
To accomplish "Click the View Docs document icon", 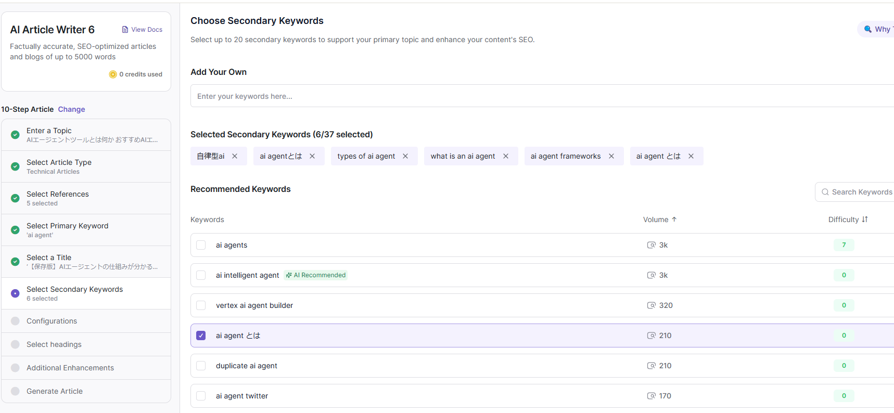I will click(125, 30).
